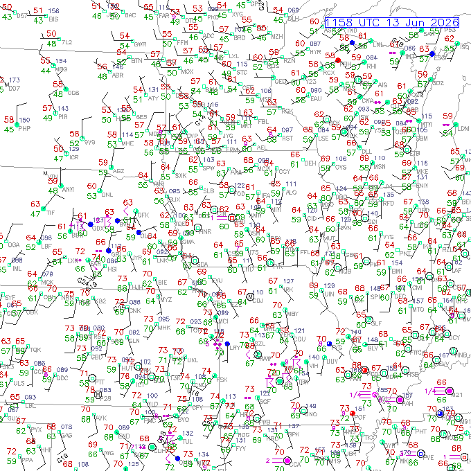This screenshot has height=471, width=471.
Task: Click the BIS station label
Action: (x=53, y=19)
